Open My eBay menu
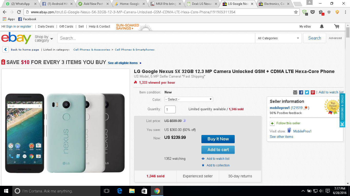Viewport: 350px width, 196px height. click(x=305, y=27)
